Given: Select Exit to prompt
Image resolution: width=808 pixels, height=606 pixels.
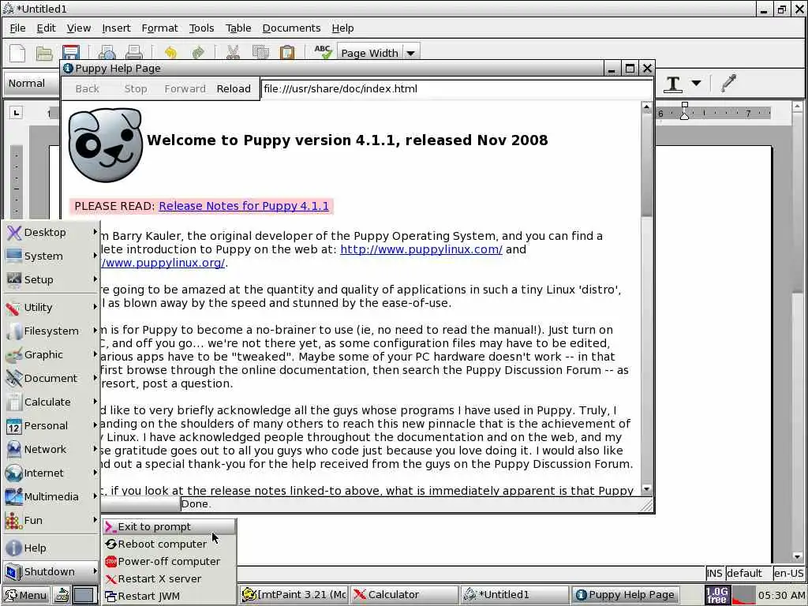Looking at the screenshot, I should (x=170, y=526).
